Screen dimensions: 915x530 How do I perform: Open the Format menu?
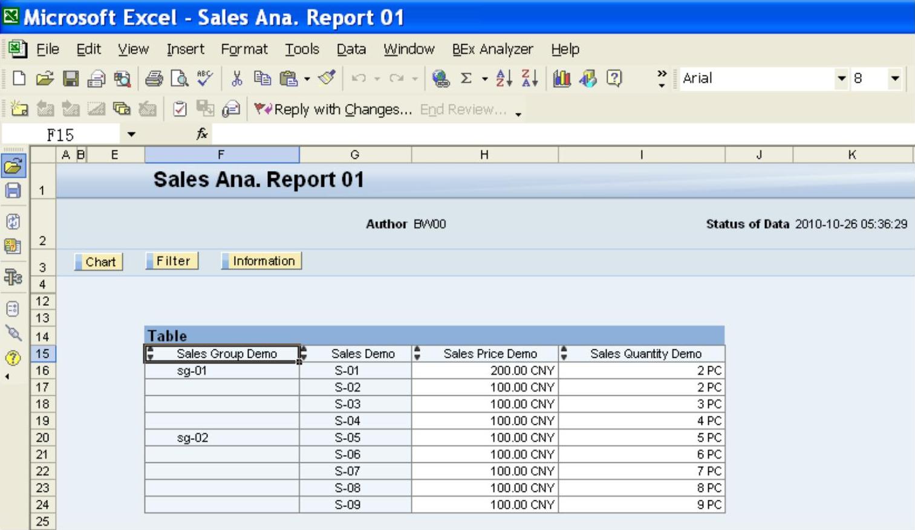tap(244, 49)
